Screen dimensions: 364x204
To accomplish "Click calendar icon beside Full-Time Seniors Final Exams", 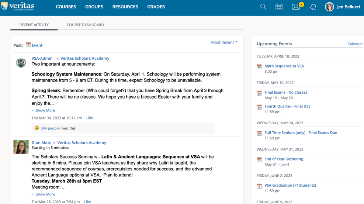I will (259, 134).
